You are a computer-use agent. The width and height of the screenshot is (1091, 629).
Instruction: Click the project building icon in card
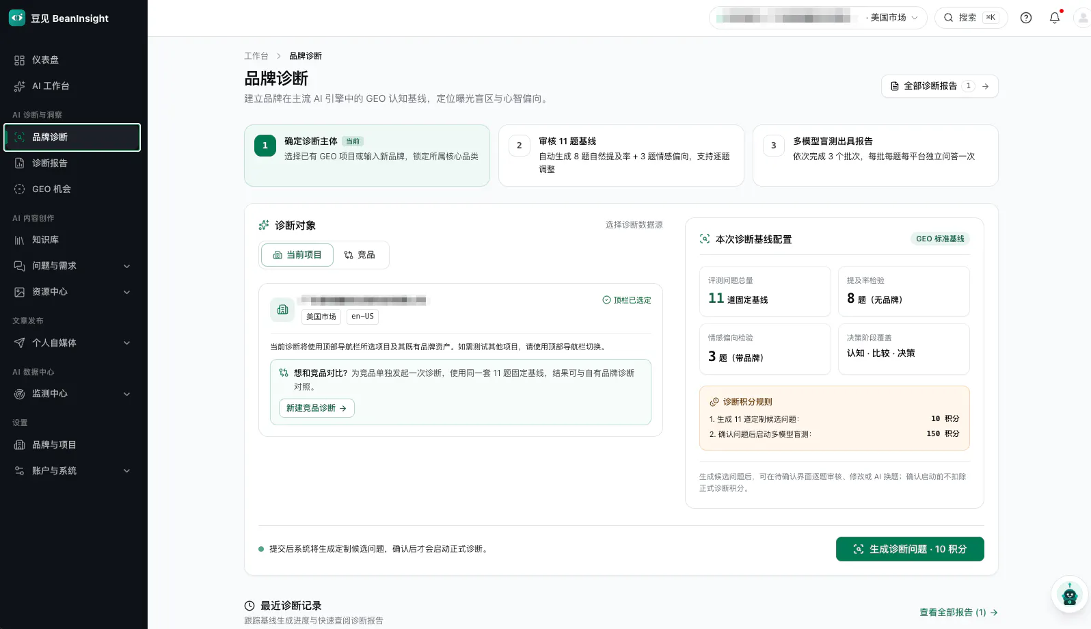[282, 310]
